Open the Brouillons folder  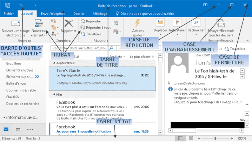14,63
